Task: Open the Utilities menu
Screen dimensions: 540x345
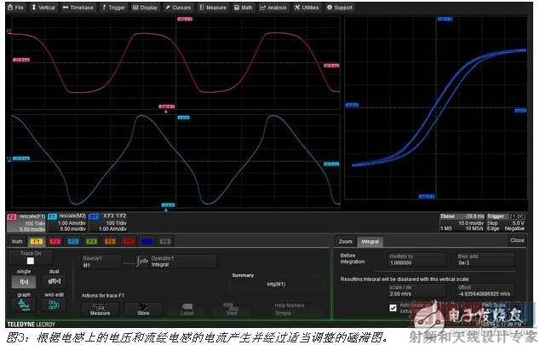Action: tap(307, 7)
